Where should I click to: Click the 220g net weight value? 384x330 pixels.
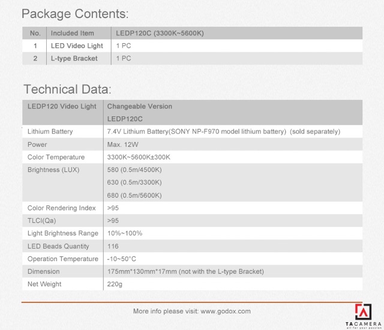pyautogui.click(x=115, y=284)
